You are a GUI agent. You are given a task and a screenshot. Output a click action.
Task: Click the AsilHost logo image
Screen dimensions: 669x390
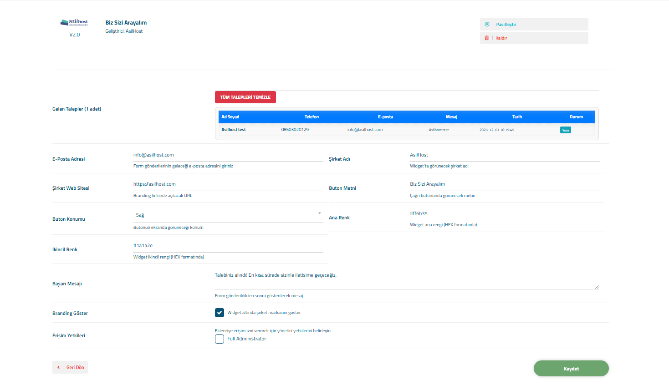(x=74, y=22)
